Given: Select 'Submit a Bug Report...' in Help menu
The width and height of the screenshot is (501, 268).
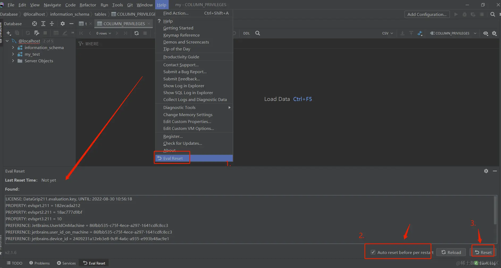Looking at the screenshot, I should 194,72.
